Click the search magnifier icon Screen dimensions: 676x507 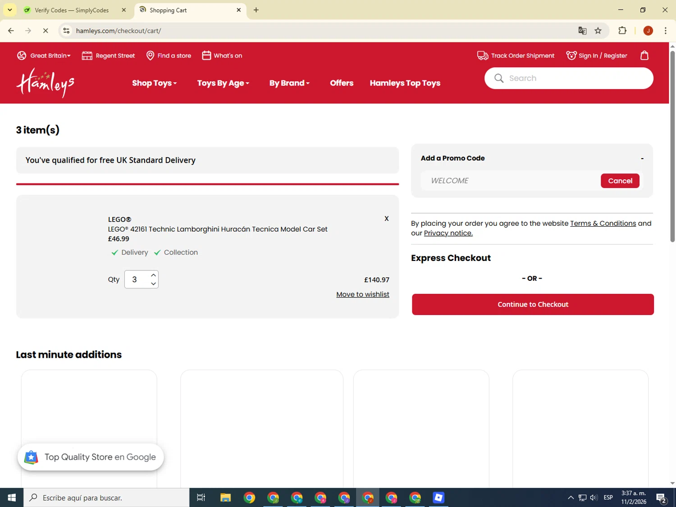click(499, 78)
